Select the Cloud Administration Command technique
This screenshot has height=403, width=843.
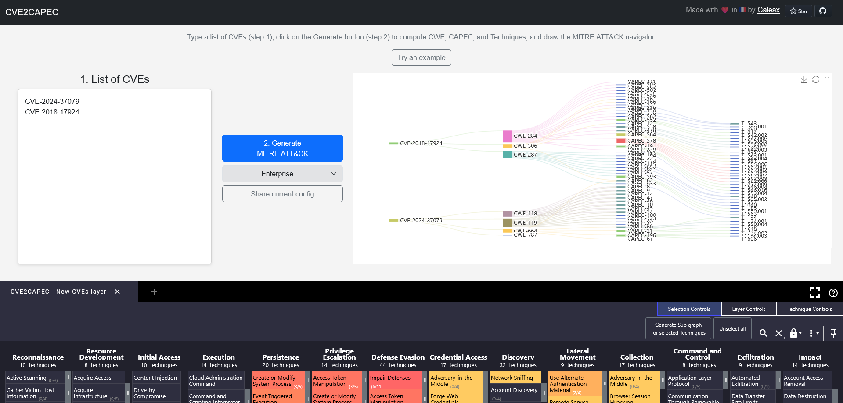point(216,381)
